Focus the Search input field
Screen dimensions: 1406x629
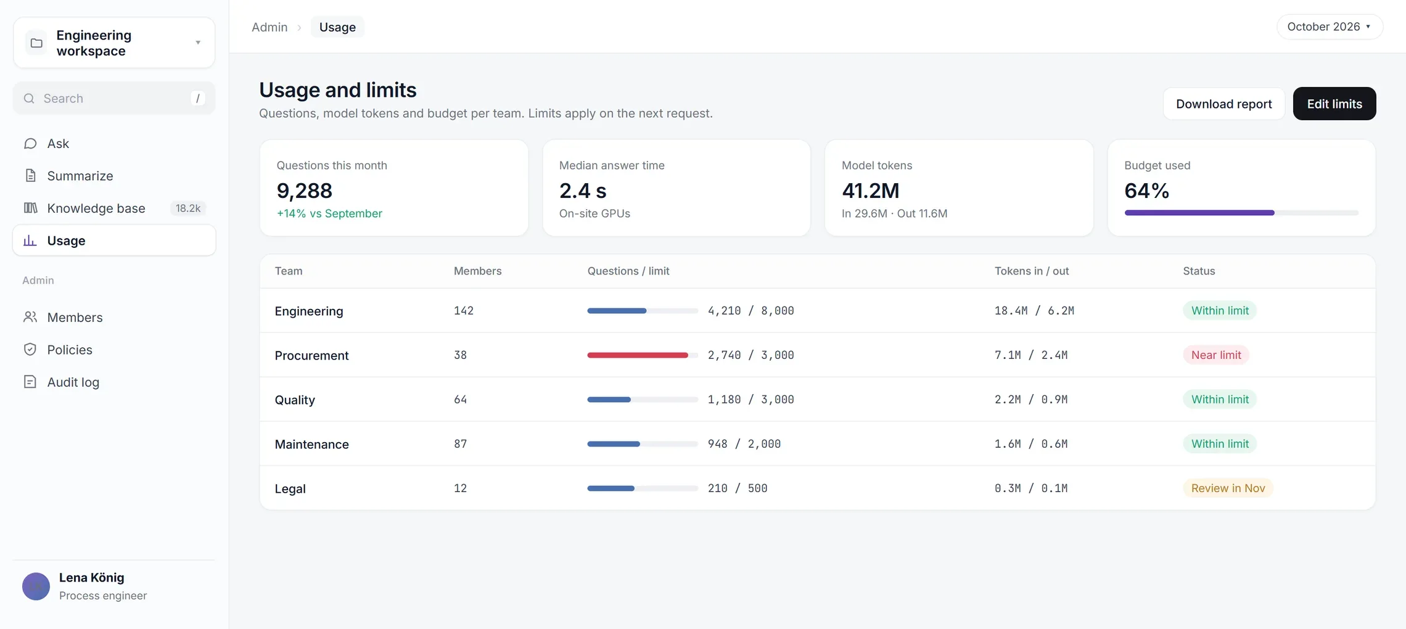[114, 98]
